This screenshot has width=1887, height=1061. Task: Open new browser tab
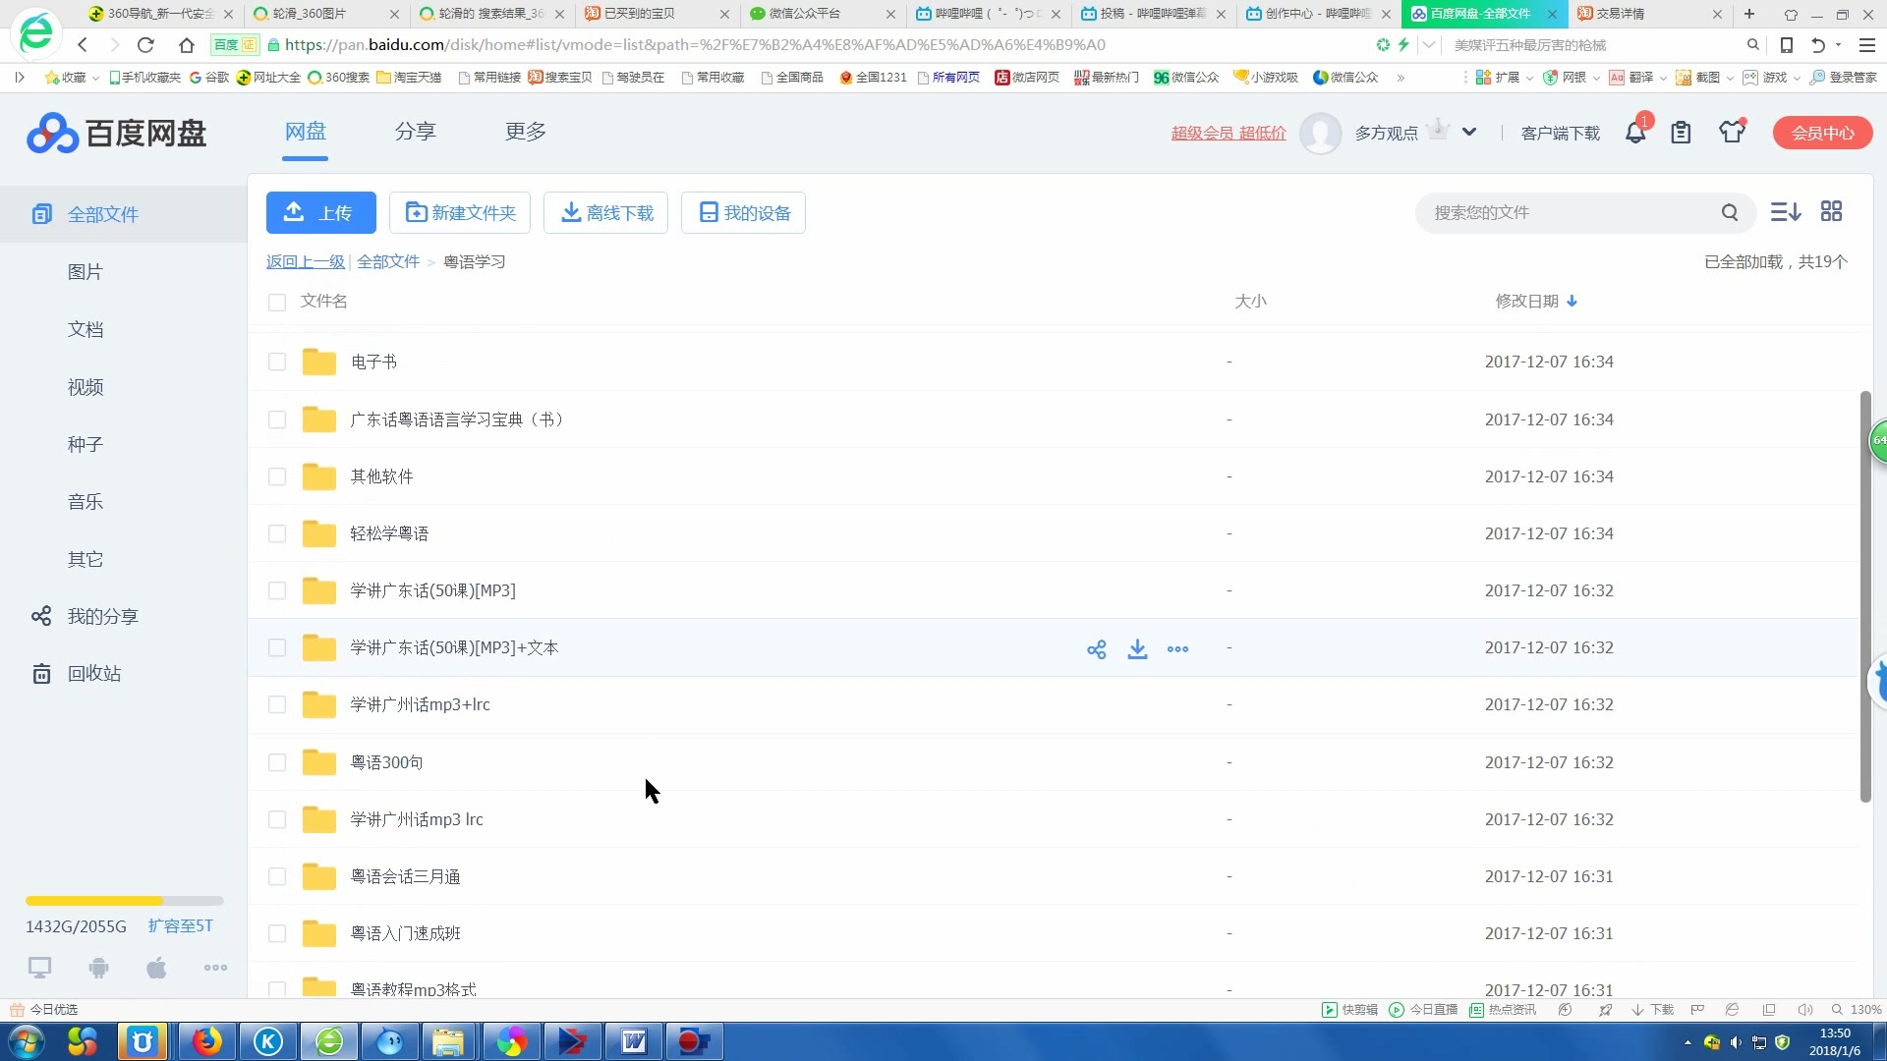click(x=1749, y=14)
